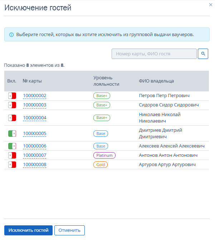Toggle switch for card 100000002
The image size is (215, 240).
coord(12,96)
